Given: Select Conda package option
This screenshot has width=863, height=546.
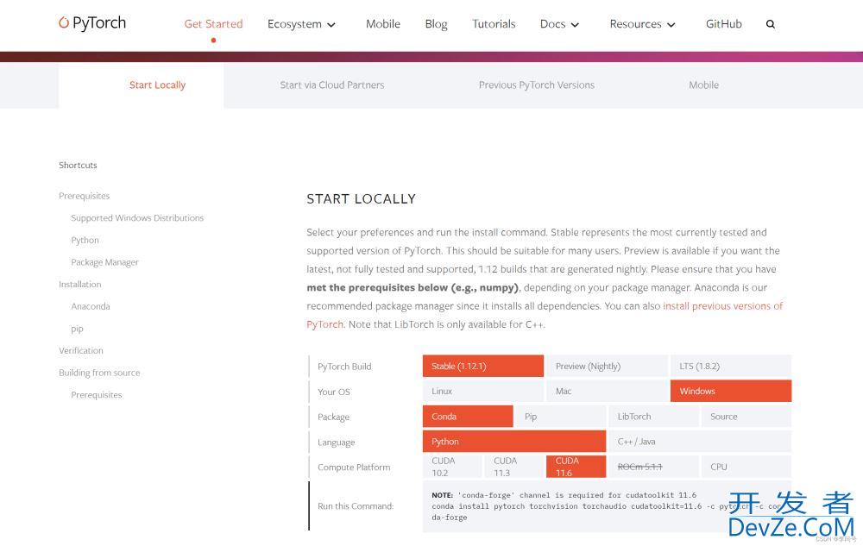Looking at the screenshot, I should 468,417.
